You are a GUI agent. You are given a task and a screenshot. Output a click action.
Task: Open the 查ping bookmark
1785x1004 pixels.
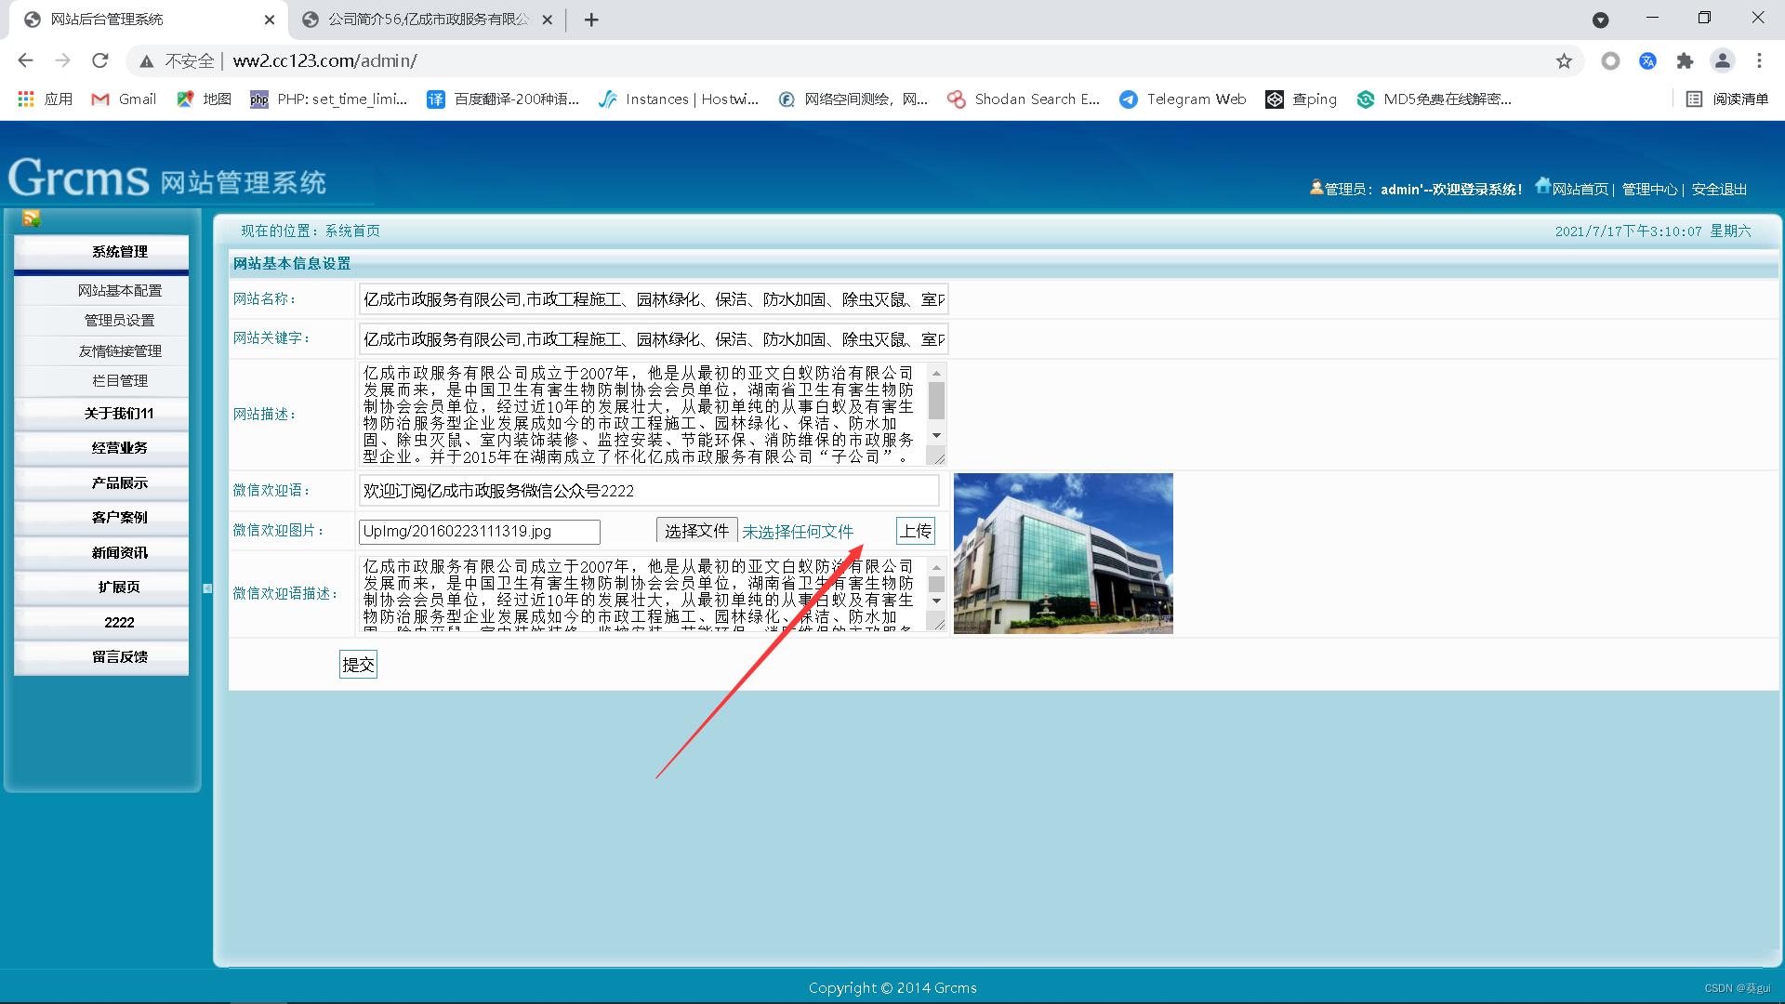1301,99
